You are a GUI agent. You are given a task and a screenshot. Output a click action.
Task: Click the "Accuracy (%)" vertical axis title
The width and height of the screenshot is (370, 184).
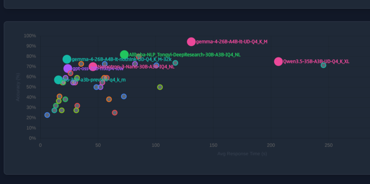pyautogui.click(x=18, y=87)
